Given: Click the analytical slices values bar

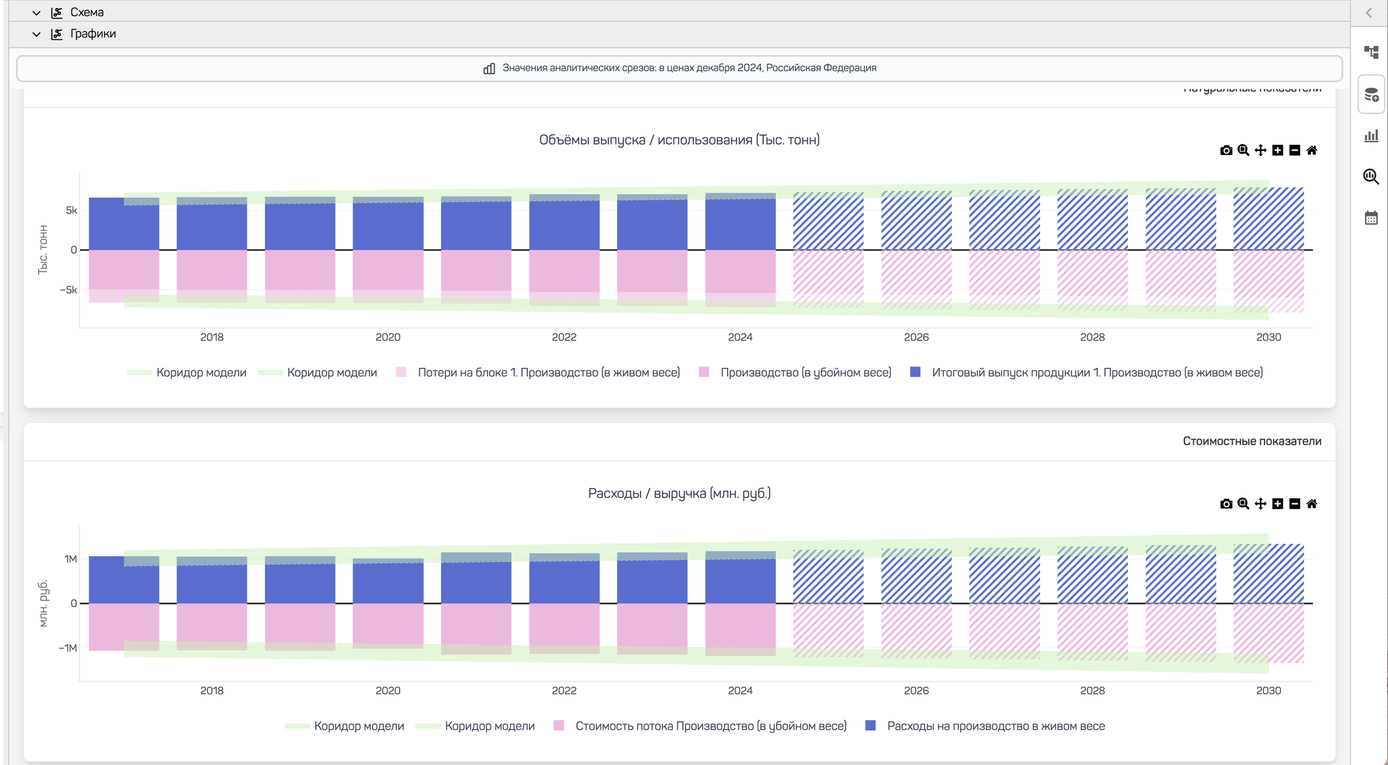Looking at the screenshot, I should 679,69.
